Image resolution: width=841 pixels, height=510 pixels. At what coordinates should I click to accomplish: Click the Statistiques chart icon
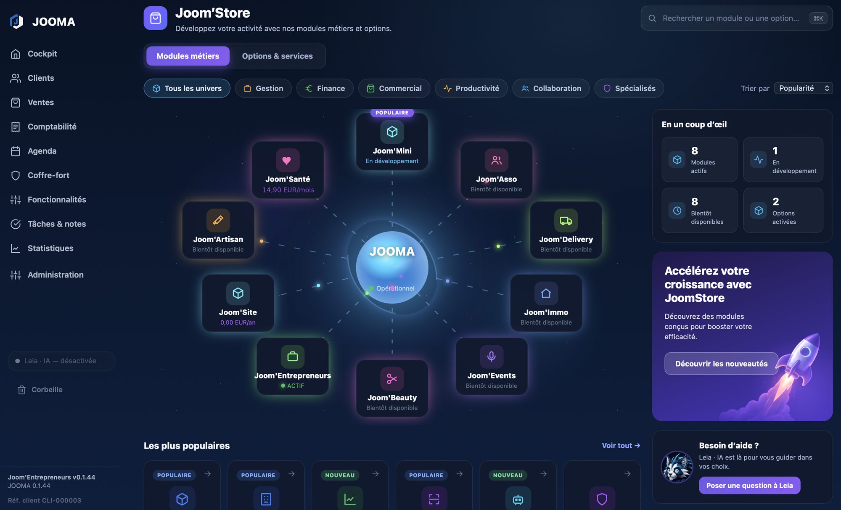click(16, 248)
